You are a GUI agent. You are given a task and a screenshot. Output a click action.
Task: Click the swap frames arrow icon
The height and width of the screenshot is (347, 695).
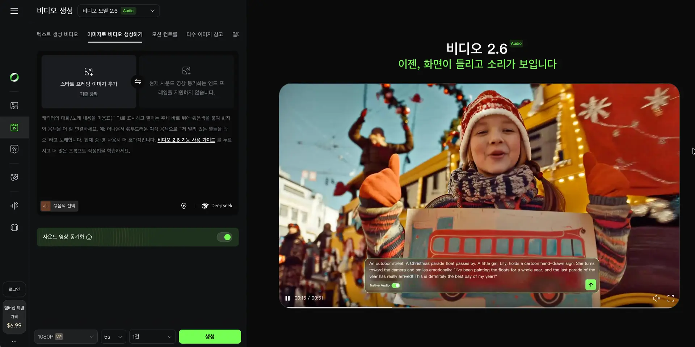tap(138, 82)
